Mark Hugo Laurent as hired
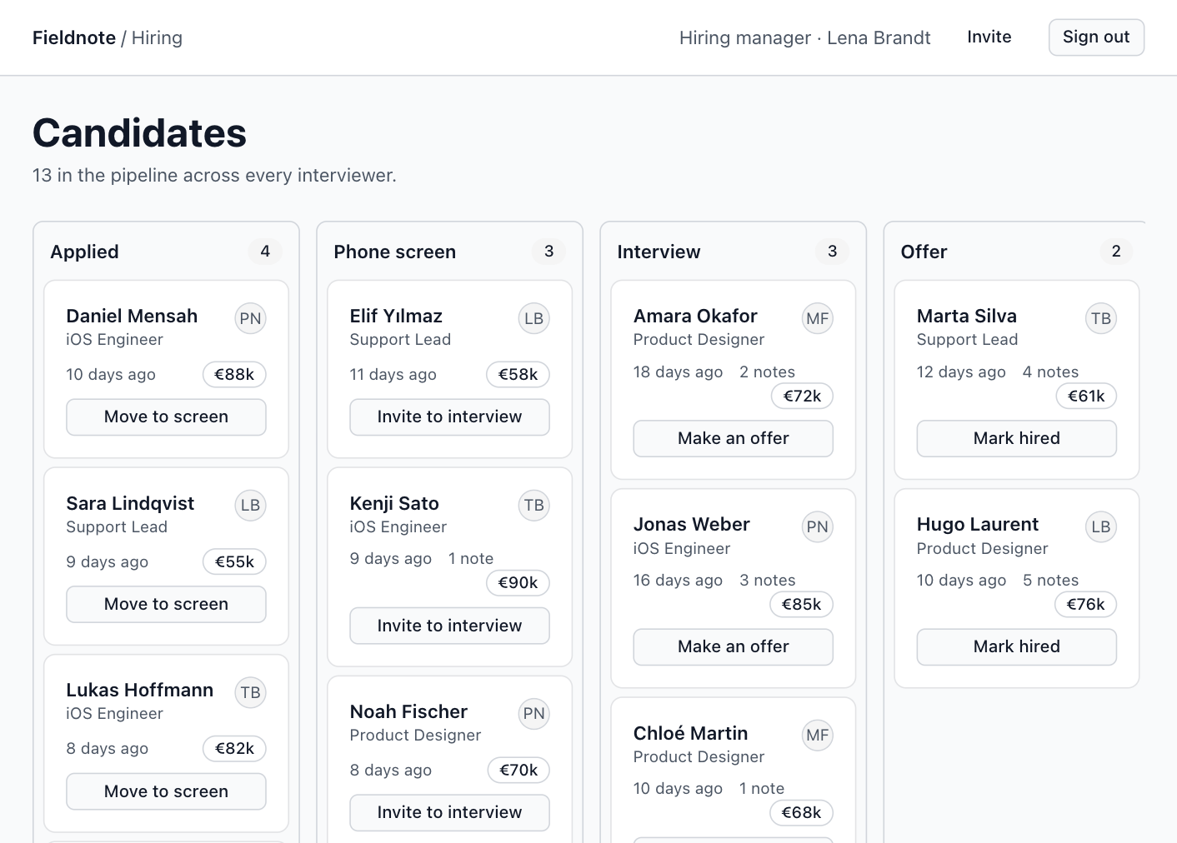 click(1016, 646)
